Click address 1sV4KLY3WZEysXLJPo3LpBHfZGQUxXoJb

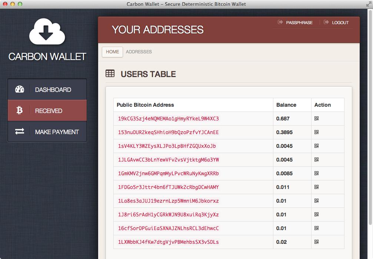click(167, 146)
